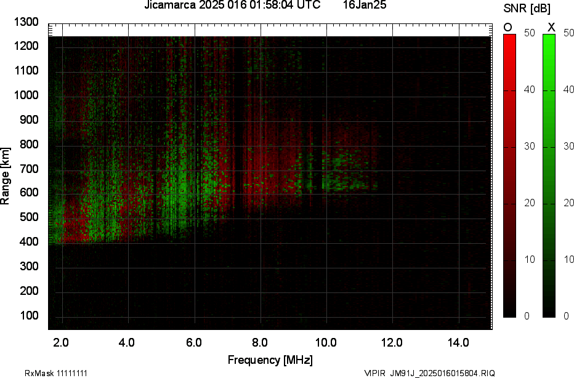
Task: Click the 1200 range tick label
Action: (x=26, y=46)
